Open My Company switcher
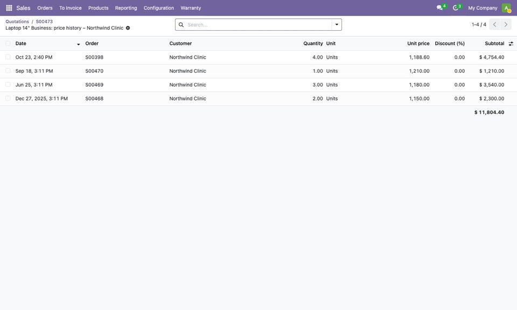Image resolution: width=517 pixels, height=310 pixels. (x=483, y=8)
